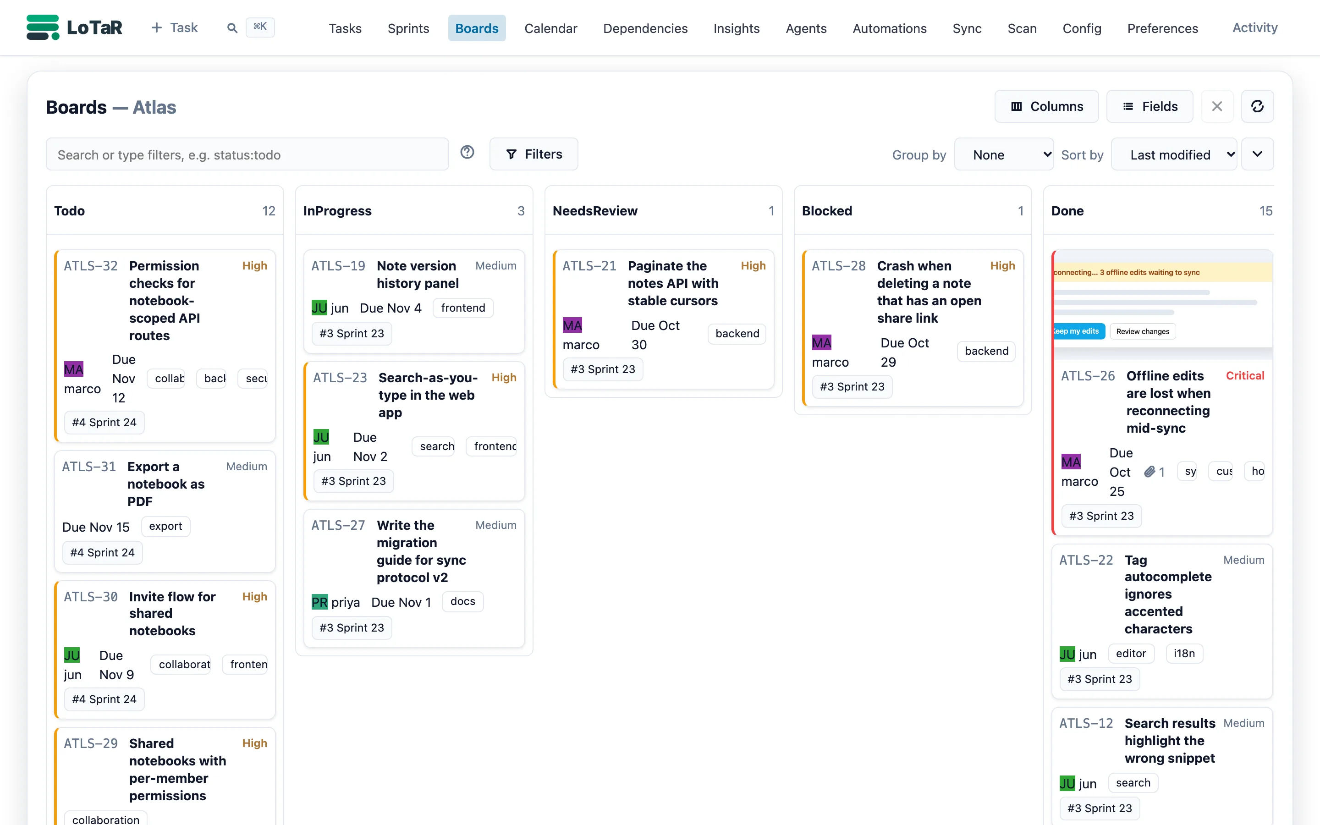
Task: Open the Fields chooser
Action: (x=1150, y=106)
